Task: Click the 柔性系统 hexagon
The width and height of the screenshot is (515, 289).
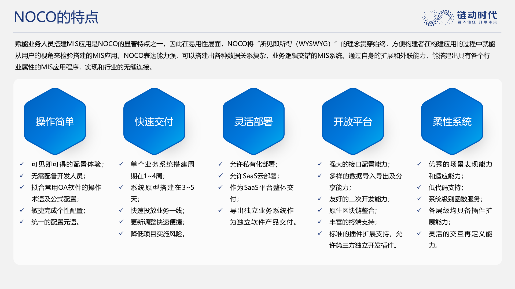Action: [452, 121]
